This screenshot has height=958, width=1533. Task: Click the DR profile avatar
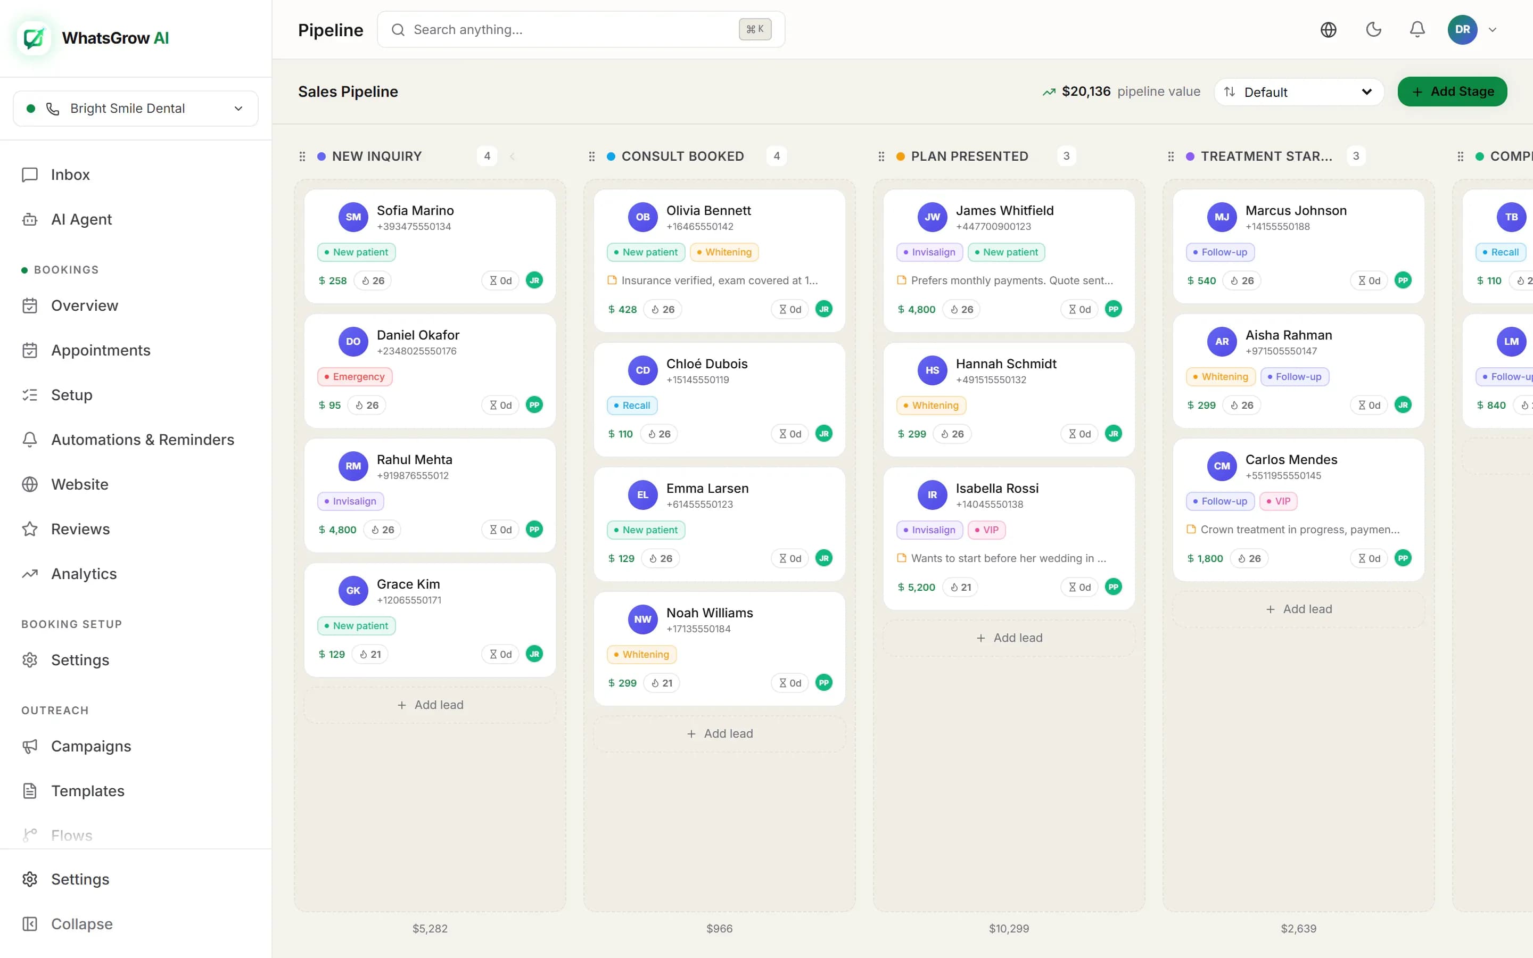[1462, 30]
